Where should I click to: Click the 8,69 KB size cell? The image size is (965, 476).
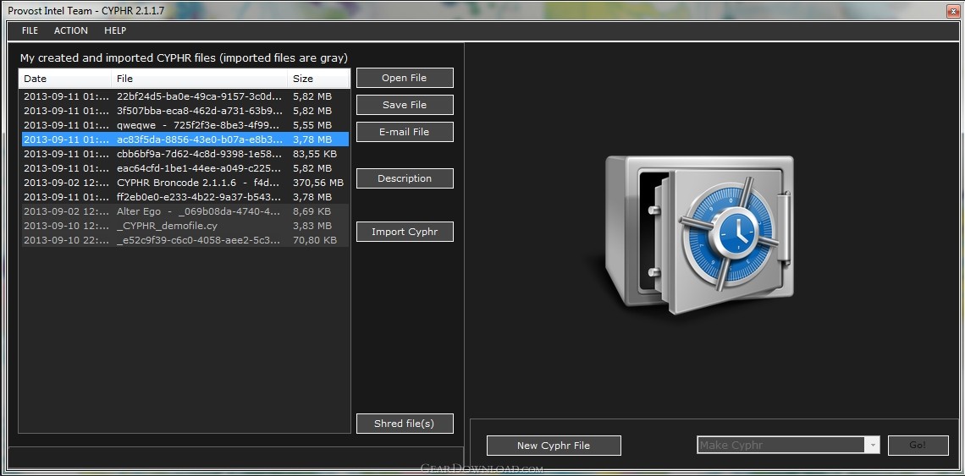coord(312,211)
